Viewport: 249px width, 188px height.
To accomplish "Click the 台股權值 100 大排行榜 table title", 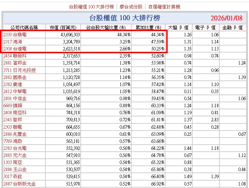I will coord(125,18).
